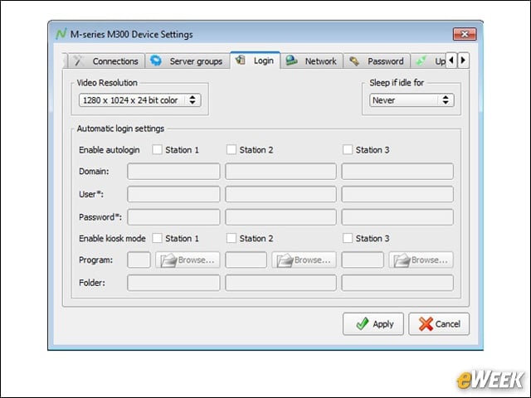This screenshot has height=398, width=531.
Task: Click the Program field for Station 3
Action: coord(363,260)
